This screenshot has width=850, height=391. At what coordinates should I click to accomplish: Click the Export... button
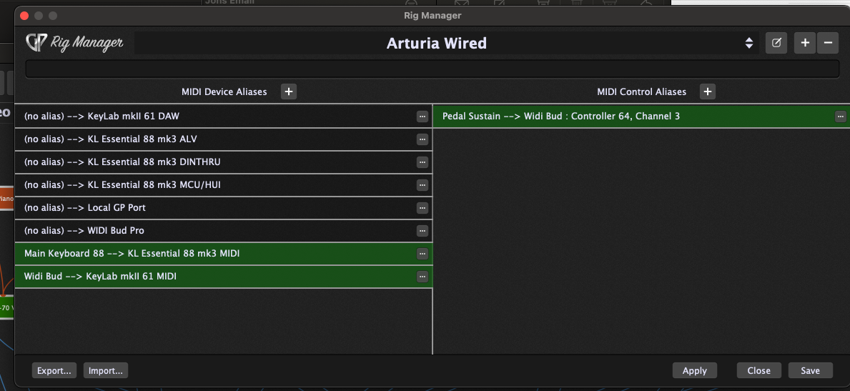tap(54, 371)
